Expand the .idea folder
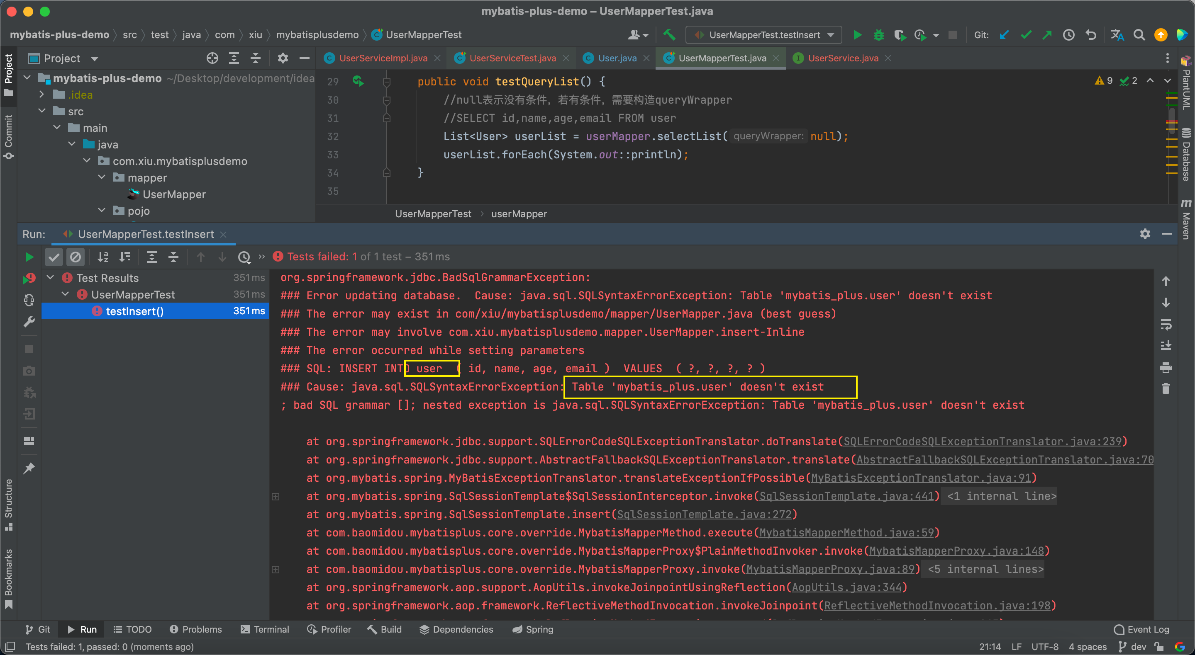Image resolution: width=1195 pixels, height=655 pixels. (42, 95)
